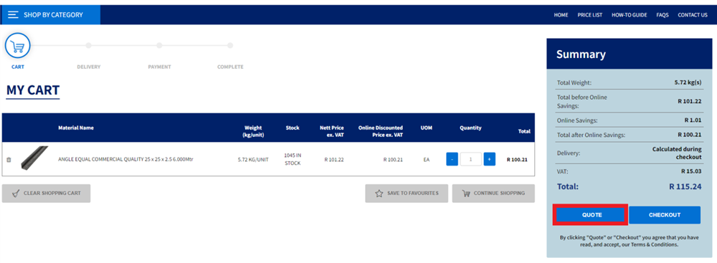Open the How-To Guide menu item
The image size is (717, 263).
click(630, 15)
